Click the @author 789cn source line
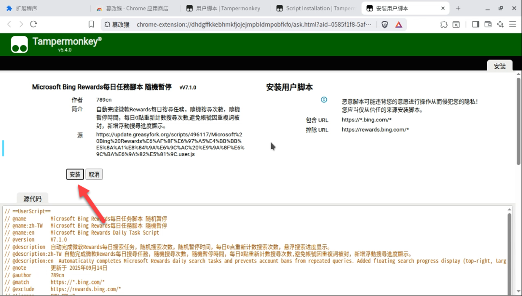This screenshot has width=522, height=296. point(34,275)
